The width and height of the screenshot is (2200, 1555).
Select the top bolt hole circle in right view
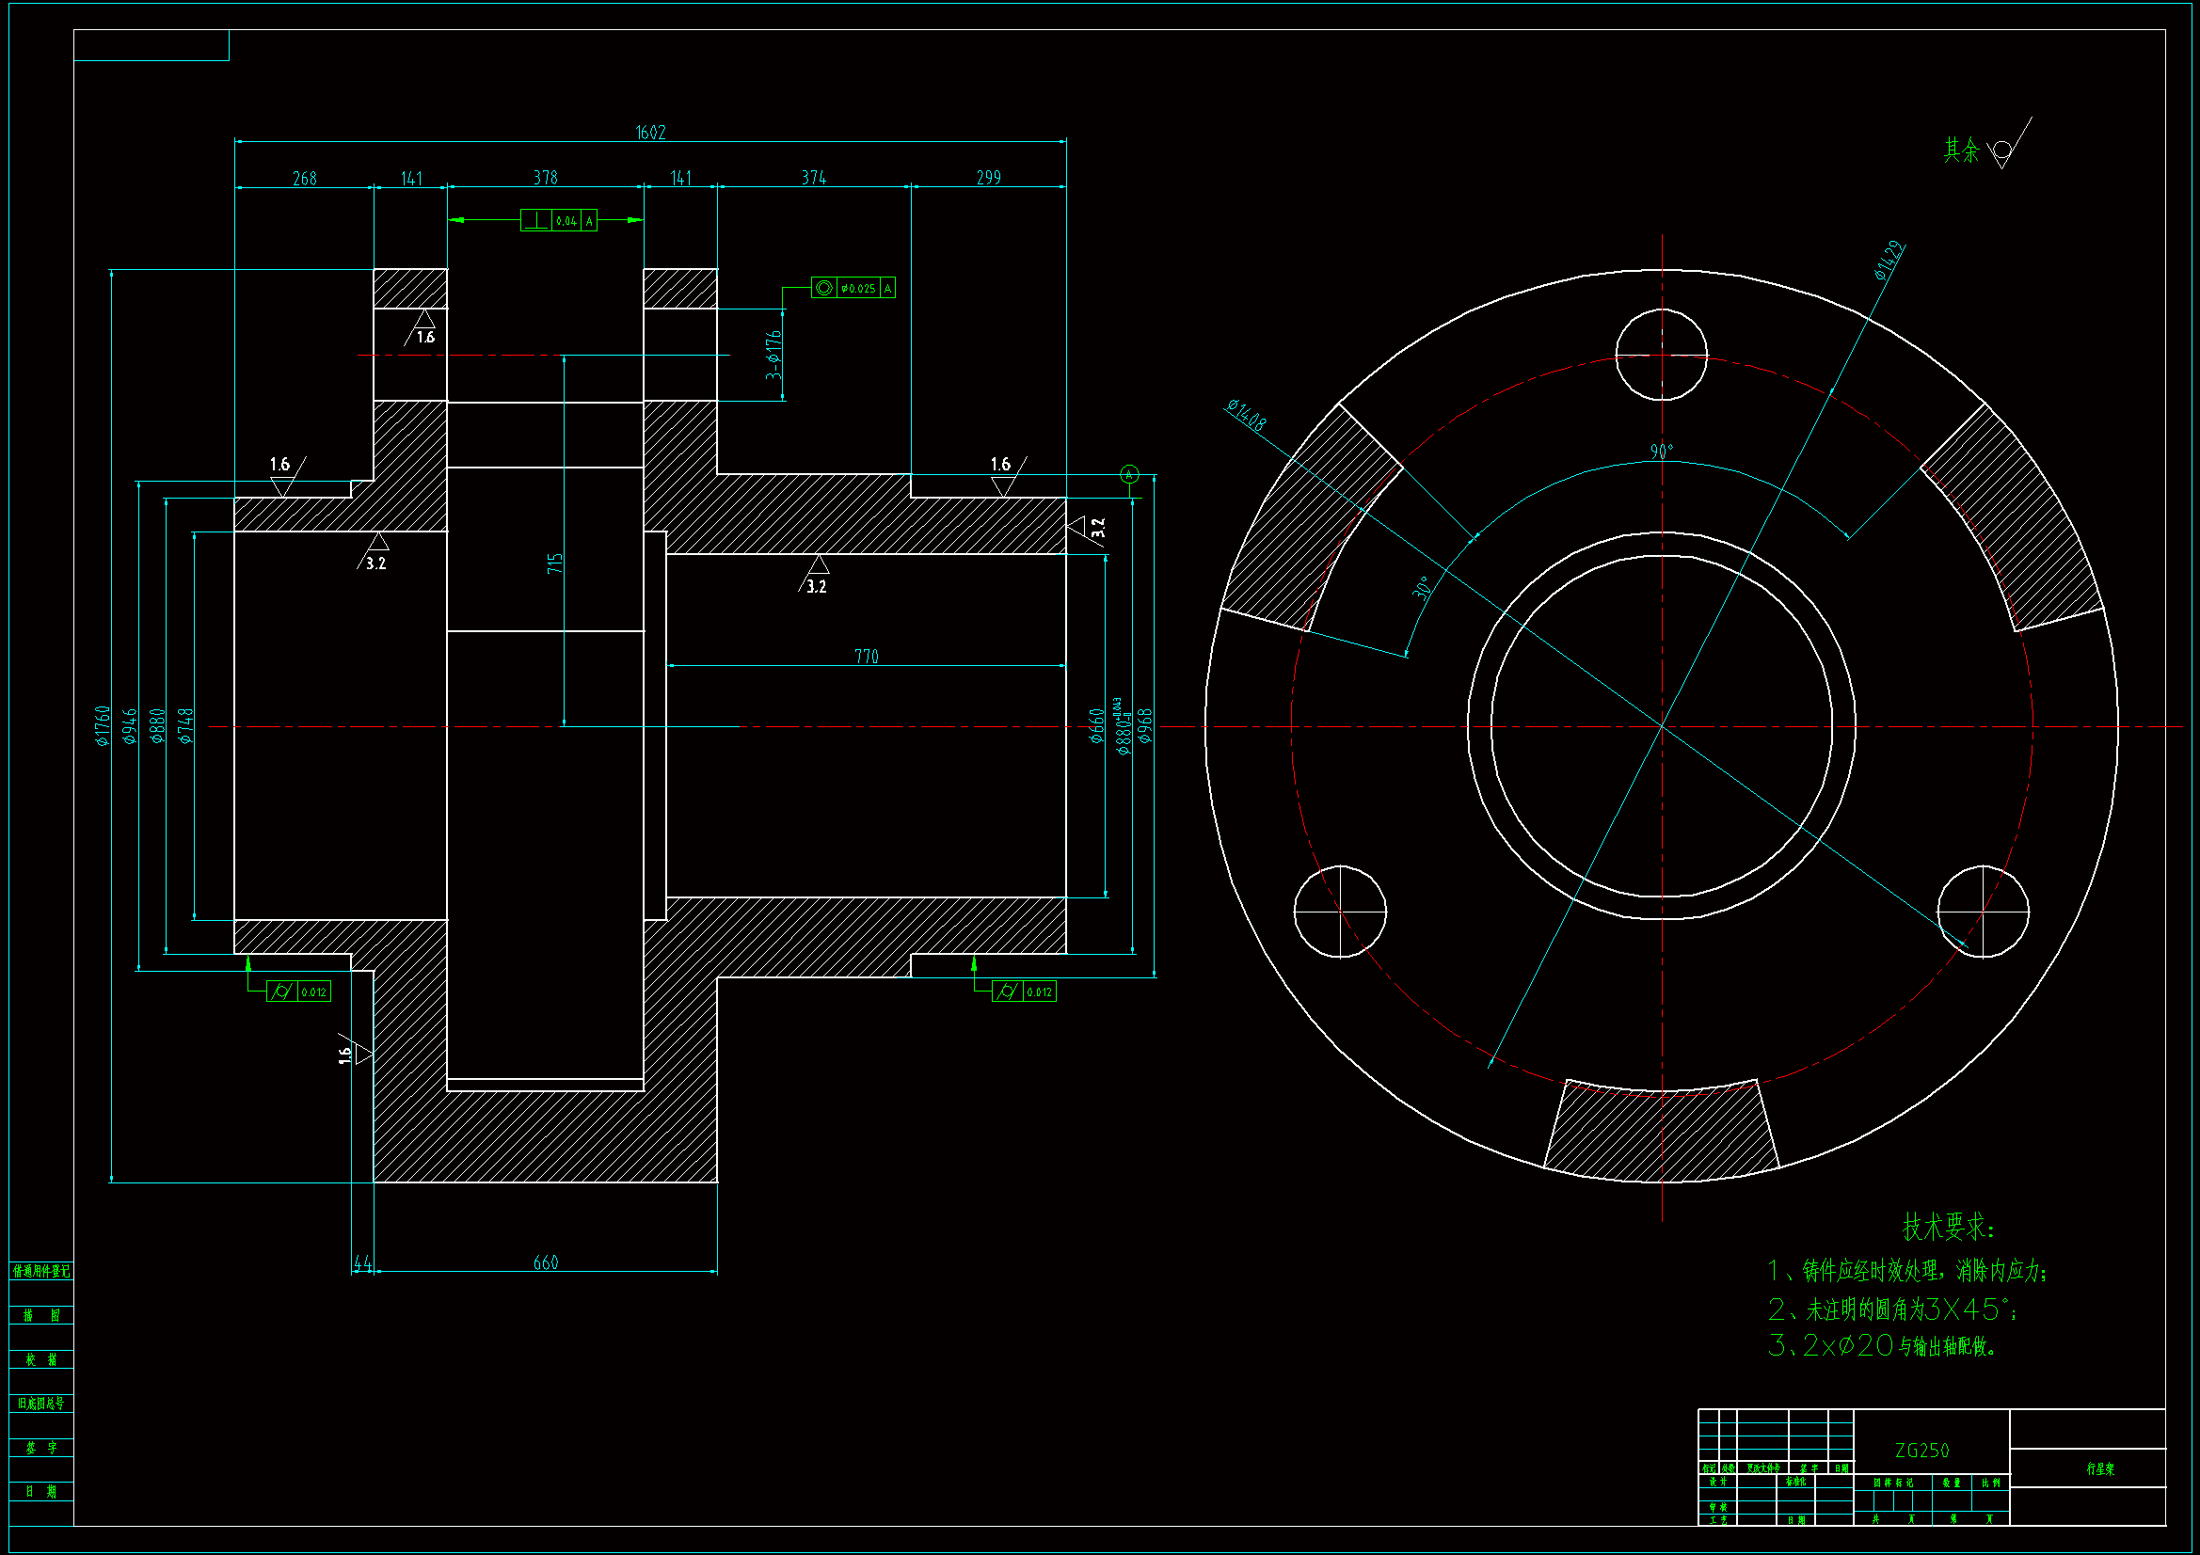pyautogui.click(x=1661, y=355)
